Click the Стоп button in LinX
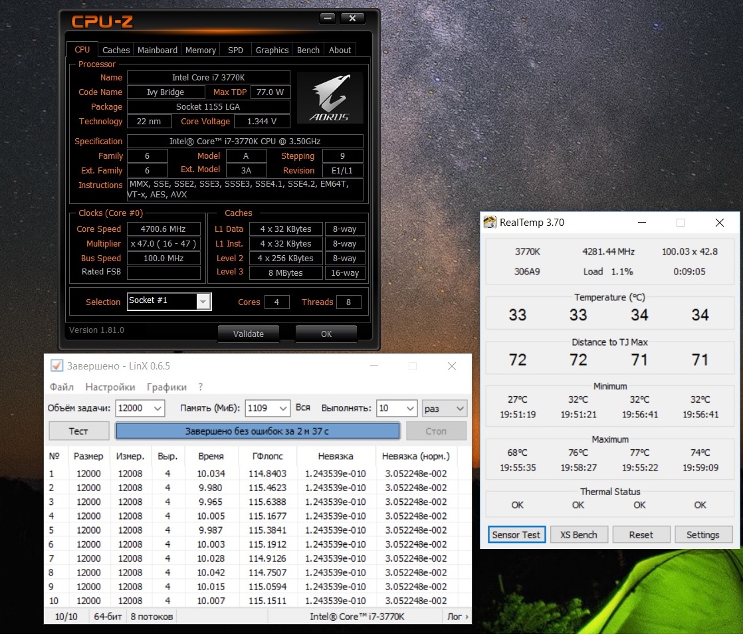This screenshot has width=743, height=636. [436, 431]
